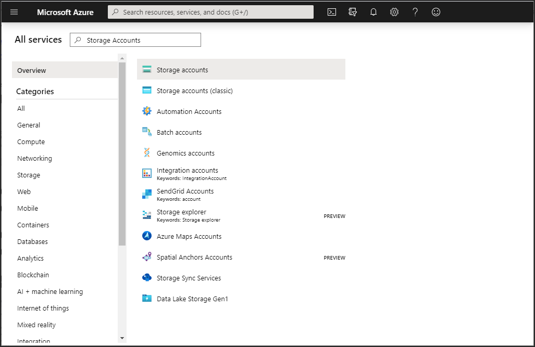Click PREVIEW tag beside Spatial Anchors Accounts

pos(334,258)
